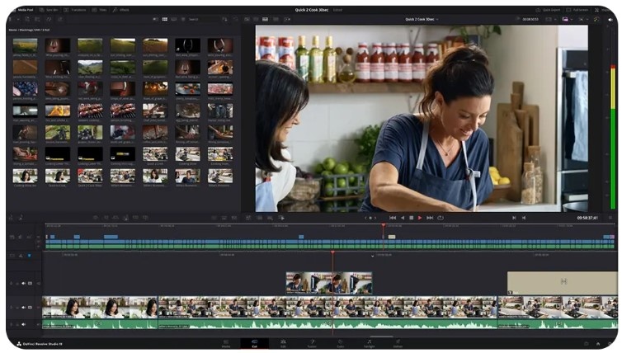Click the Append to end icon

(106, 218)
